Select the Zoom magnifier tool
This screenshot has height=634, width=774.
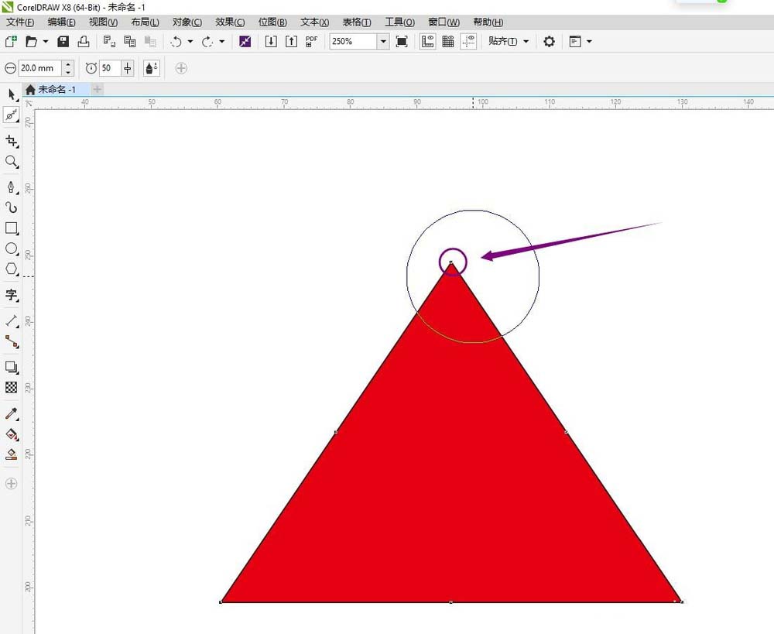tap(12, 162)
